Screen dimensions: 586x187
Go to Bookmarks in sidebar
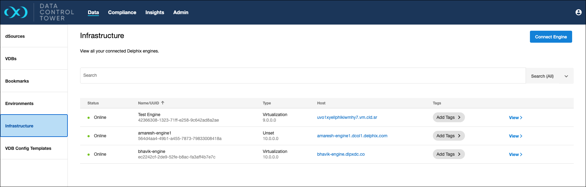[34, 81]
